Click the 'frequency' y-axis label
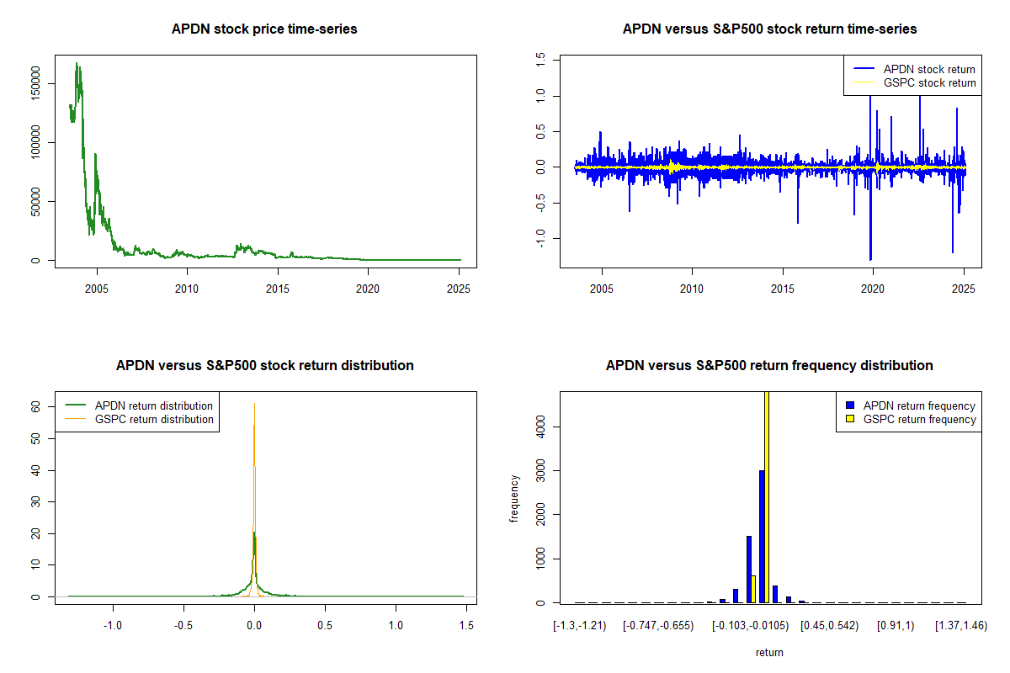Image resolution: width=1010 pixels, height=673 pixels. [x=513, y=498]
